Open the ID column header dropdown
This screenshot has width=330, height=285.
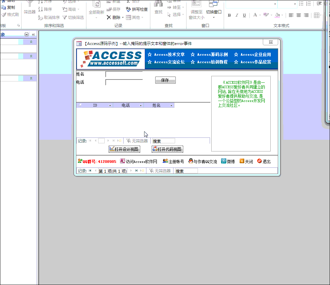click(110, 106)
